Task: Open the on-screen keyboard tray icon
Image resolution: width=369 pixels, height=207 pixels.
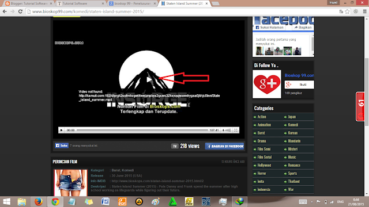Action: click(x=303, y=202)
